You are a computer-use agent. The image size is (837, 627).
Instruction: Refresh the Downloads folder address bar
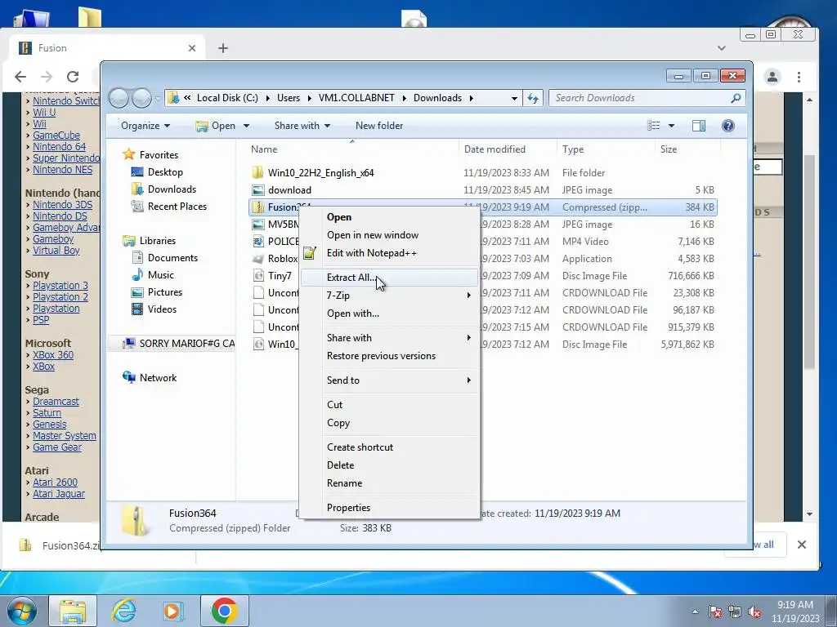(x=533, y=98)
